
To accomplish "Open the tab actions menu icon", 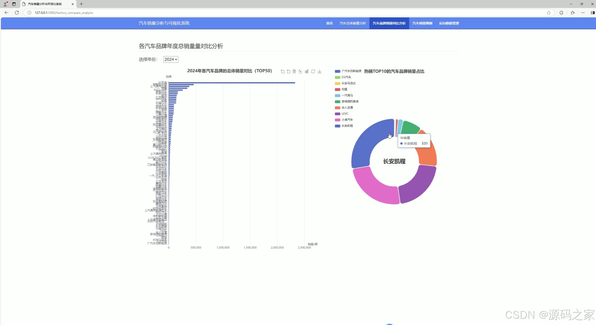I will pos(14,4).
